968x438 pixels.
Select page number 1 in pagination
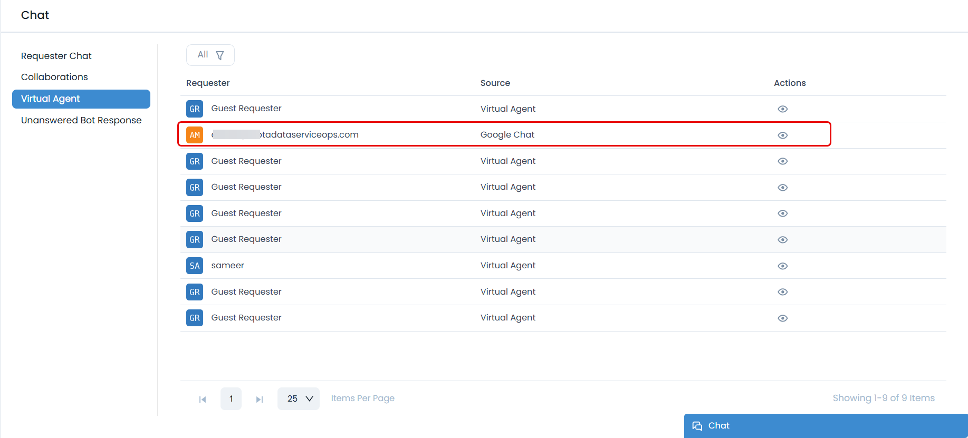(x=231, y=399)
